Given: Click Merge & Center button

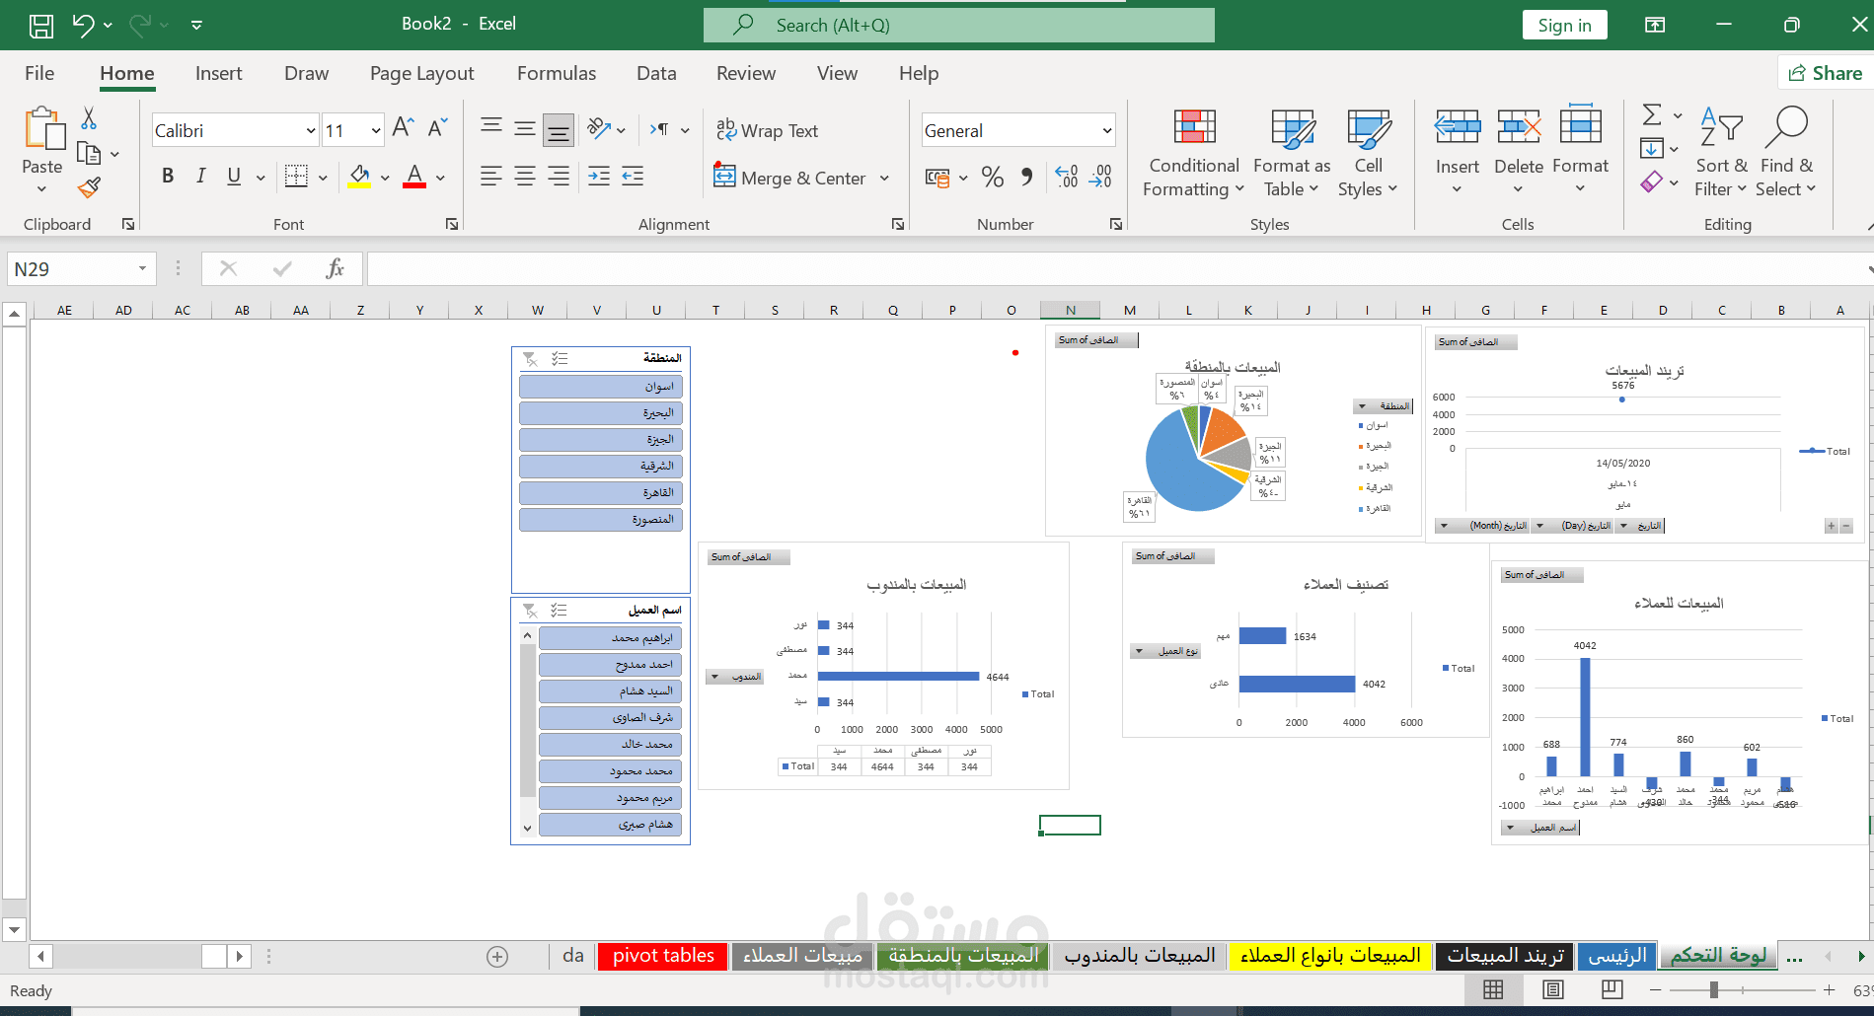Looking at the screenshot, I should tap(790, 178).
